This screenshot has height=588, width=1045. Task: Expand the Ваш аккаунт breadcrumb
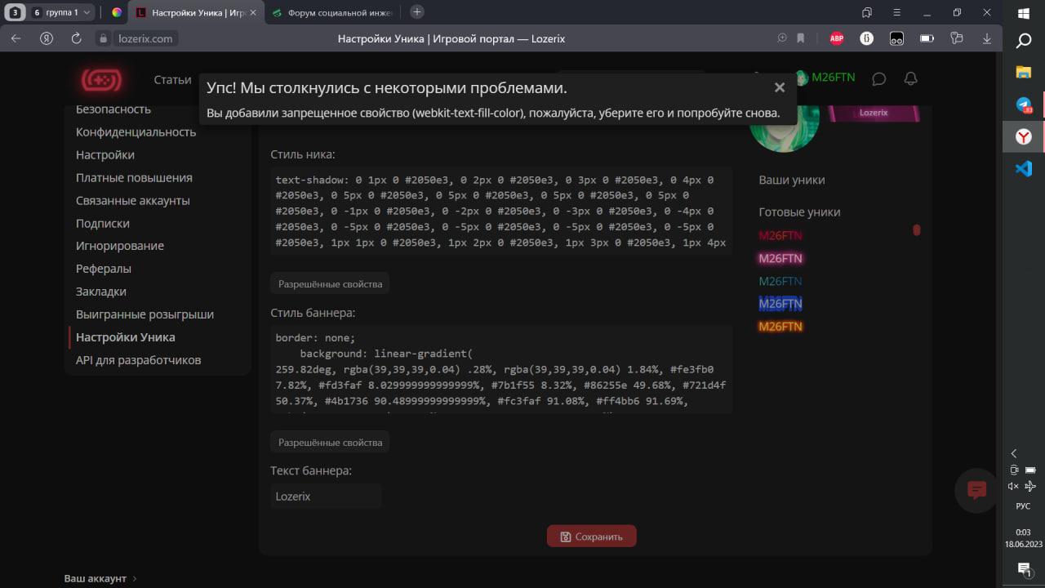tap(100, 578)
